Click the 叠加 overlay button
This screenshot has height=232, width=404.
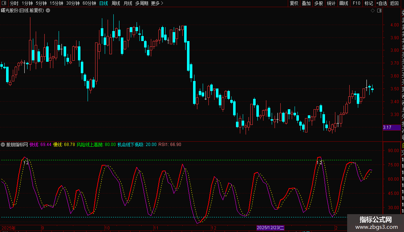pos(306,3)
